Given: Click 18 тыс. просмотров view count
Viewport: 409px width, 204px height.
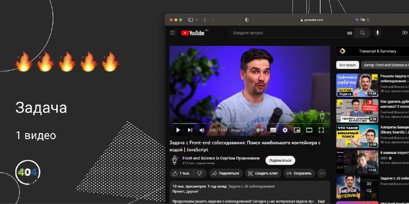Looking at the screenshot, I should pos(189,186).
